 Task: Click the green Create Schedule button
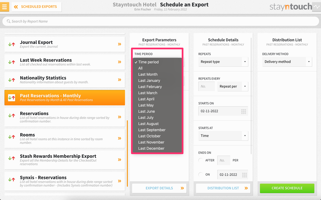(x=287, y=188)
